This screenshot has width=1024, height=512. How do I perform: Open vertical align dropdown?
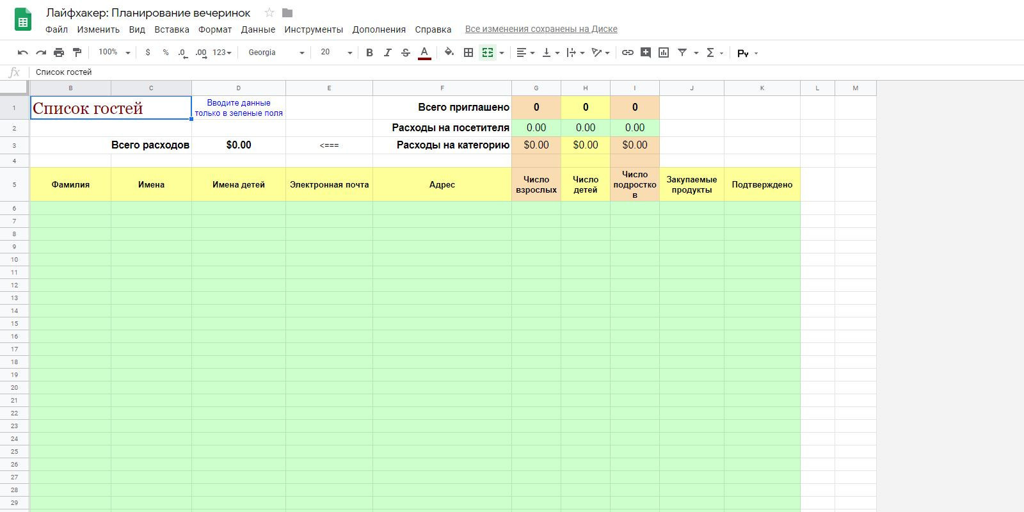(x=550, y=52)
